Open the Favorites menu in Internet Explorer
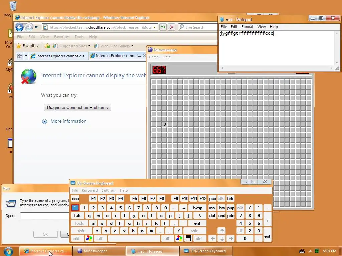This screenshot has width=342, height=256. pyautogui.click(x=61, y=37)
